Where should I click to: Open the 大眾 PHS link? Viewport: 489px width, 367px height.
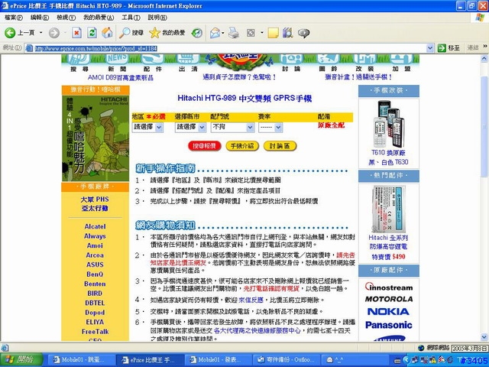[95, 199]
